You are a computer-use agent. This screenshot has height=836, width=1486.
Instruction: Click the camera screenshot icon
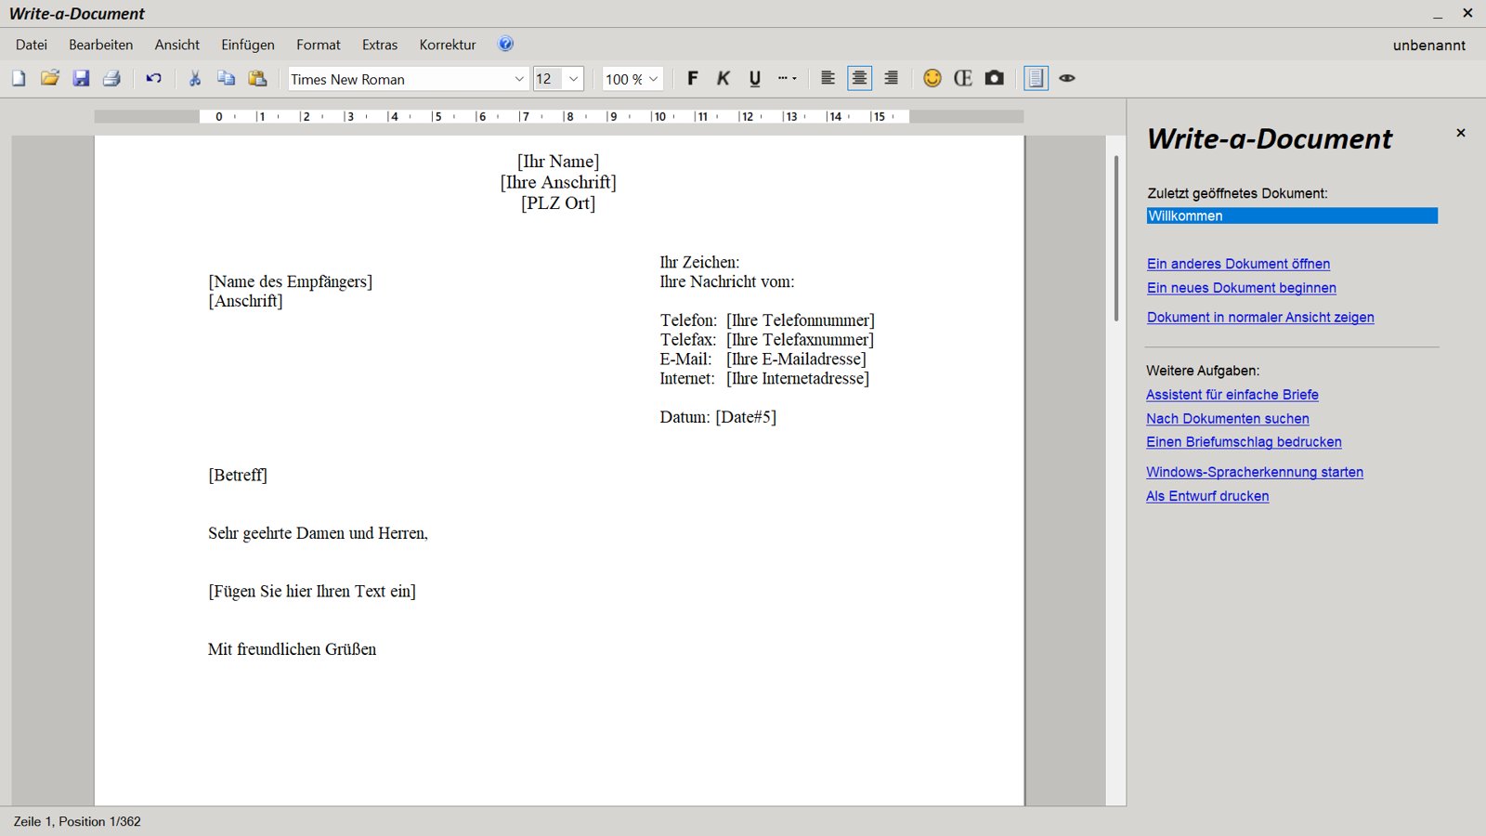tap(995, 79)
